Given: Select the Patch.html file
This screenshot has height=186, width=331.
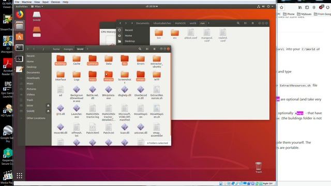Looking at the screenshot, I should 93,129.
